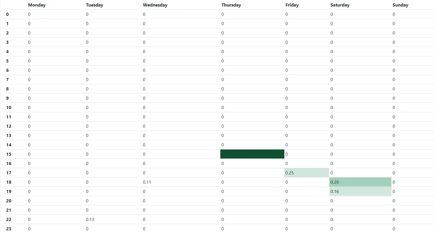Select the Tuesday column header

click(94, 5)
